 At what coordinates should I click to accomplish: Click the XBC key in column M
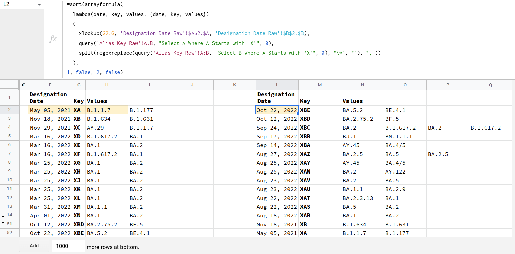coord(320,128)
